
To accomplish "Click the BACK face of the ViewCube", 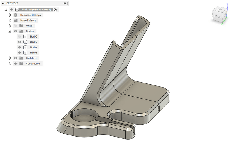I will coord(217,17).
